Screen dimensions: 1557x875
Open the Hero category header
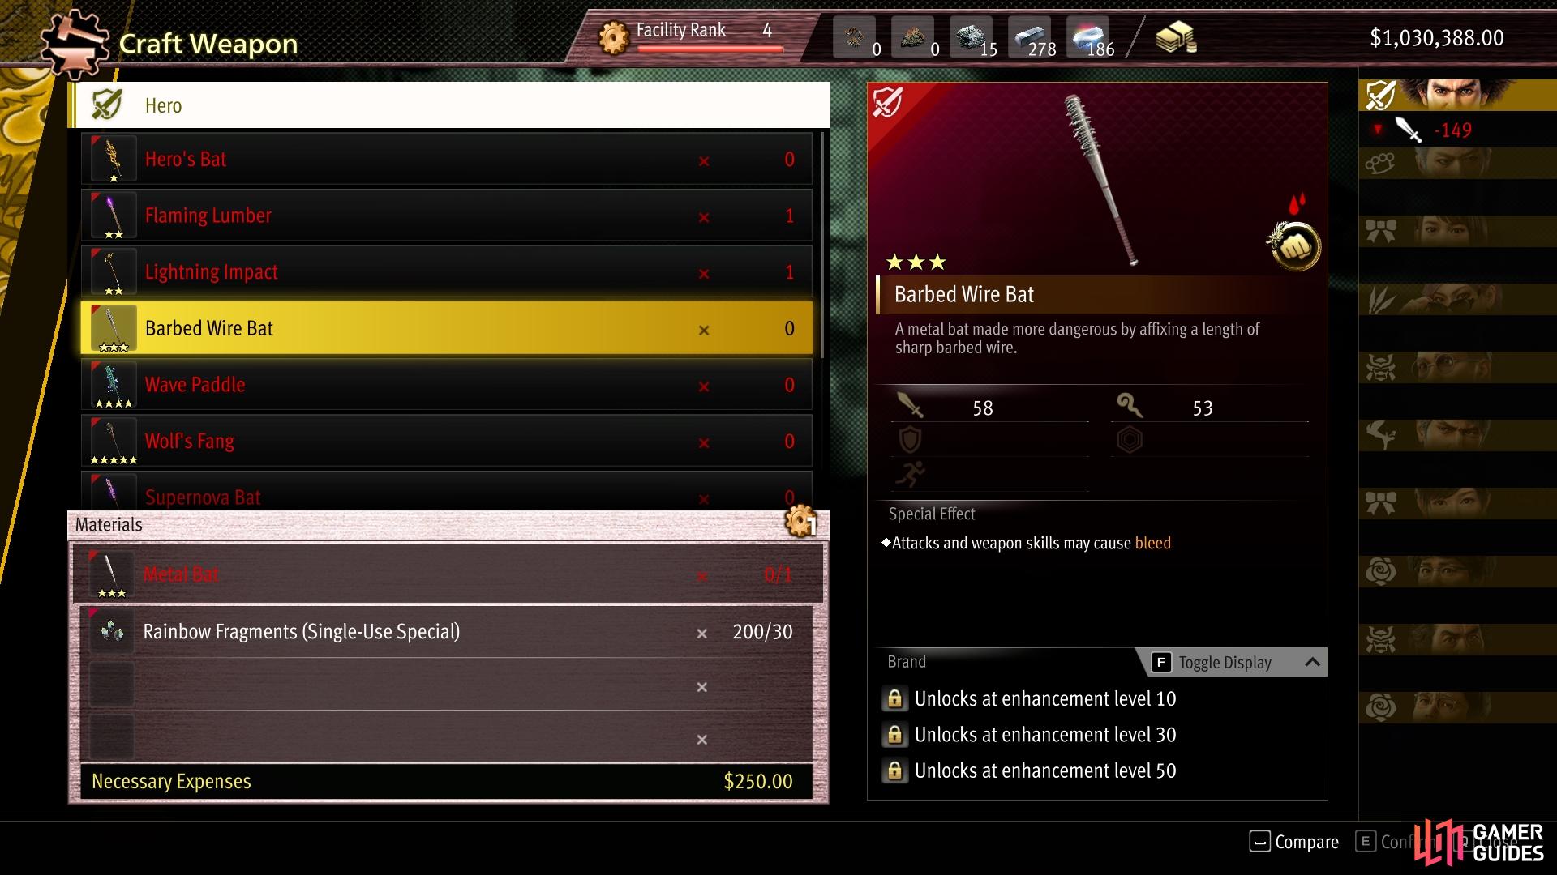pyautogui.click(x=449, y=105)
